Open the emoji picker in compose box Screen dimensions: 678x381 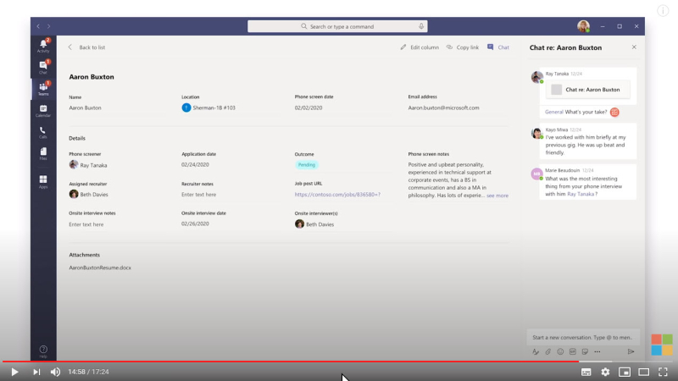tap(560, 351)
